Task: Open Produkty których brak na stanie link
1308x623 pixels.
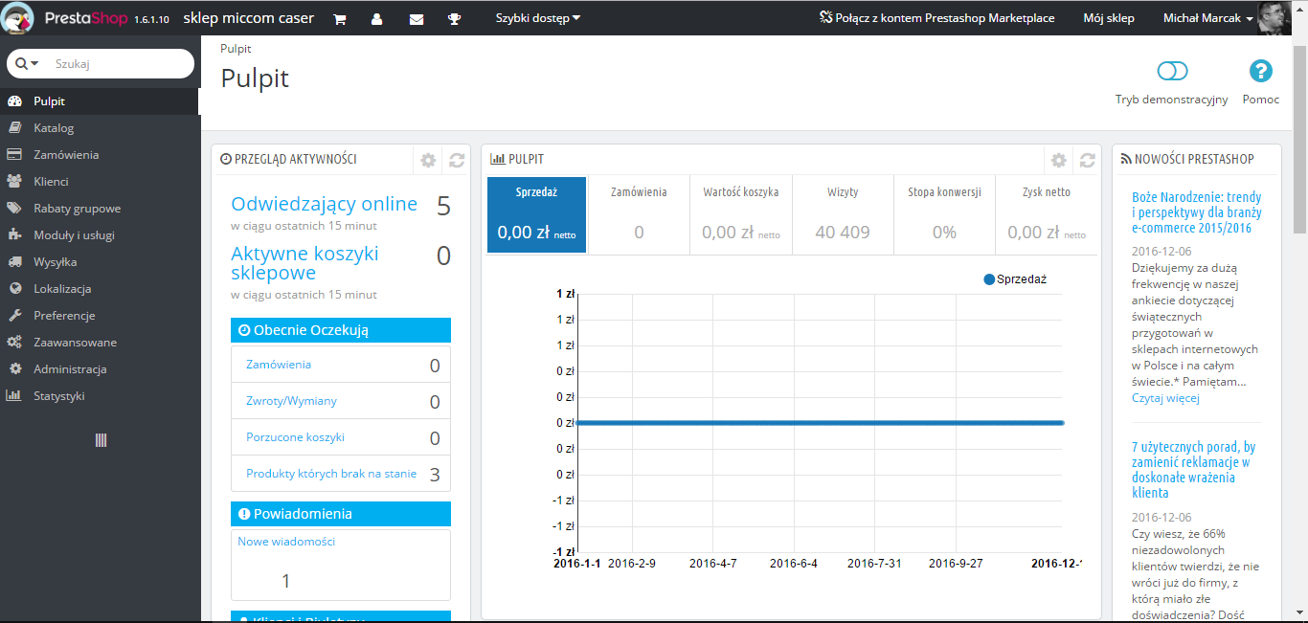Action: tap(331, 474)
